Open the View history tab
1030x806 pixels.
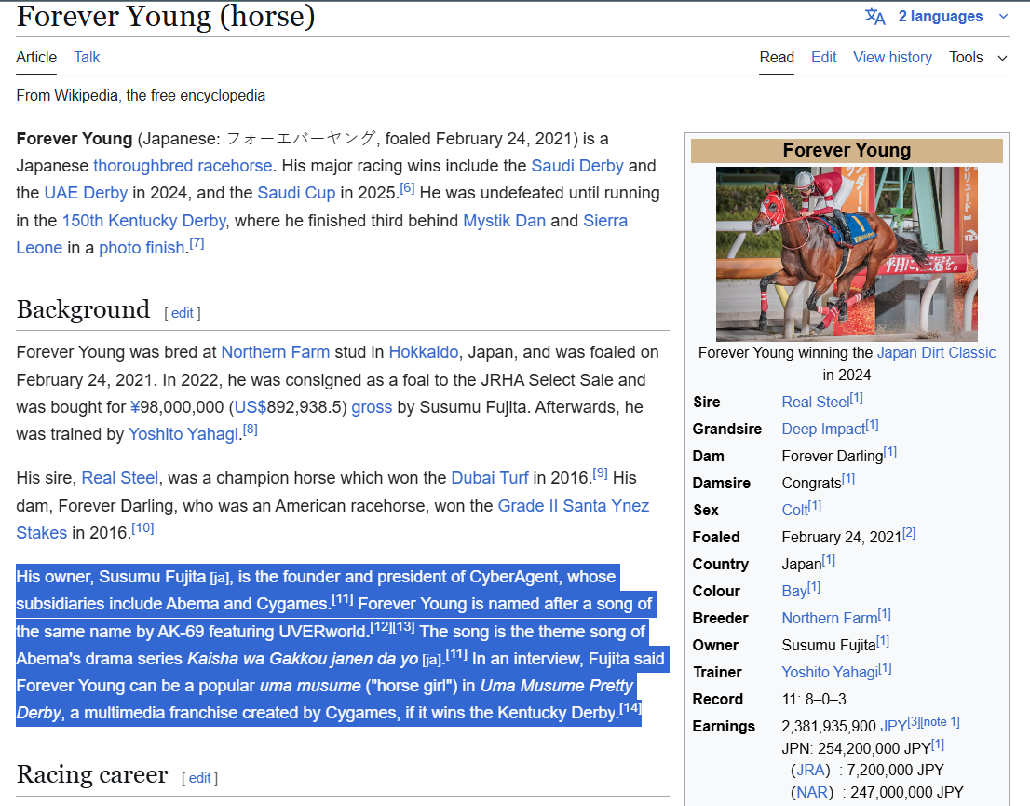pos(892,57)
